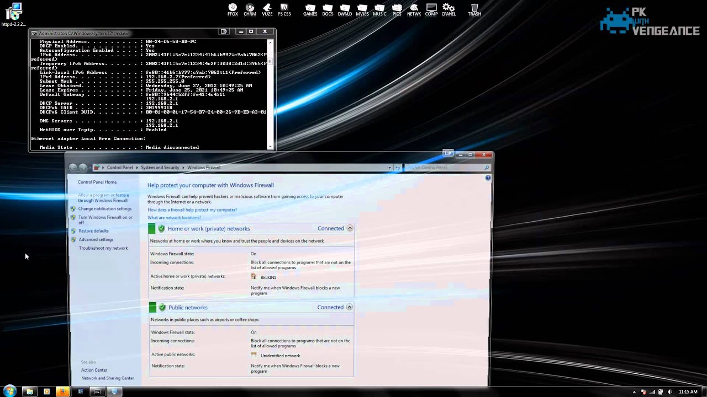Open Network and Sharing Center link
The height and width of the screenshot is (397, 707).
(108, 378)
